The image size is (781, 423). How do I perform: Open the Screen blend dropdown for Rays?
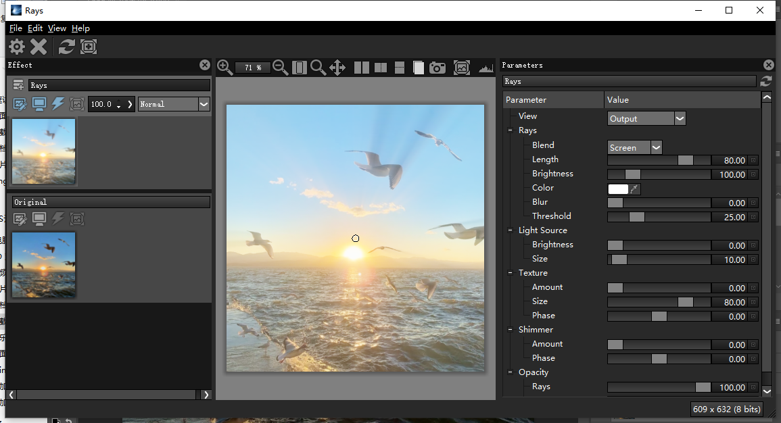coord(653,147)
